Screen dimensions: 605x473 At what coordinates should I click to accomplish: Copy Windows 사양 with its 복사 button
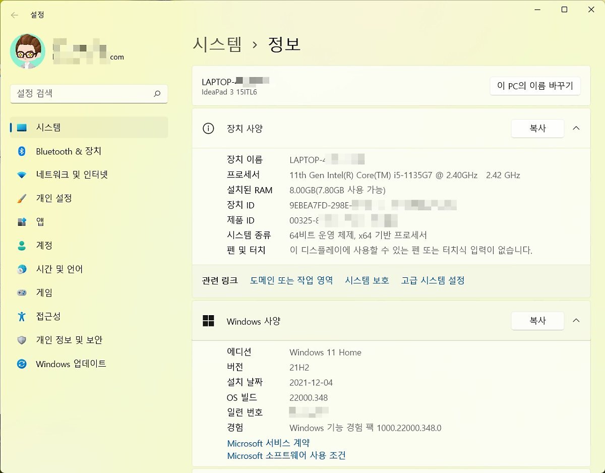pyautogui.click(x=537, y=321)
